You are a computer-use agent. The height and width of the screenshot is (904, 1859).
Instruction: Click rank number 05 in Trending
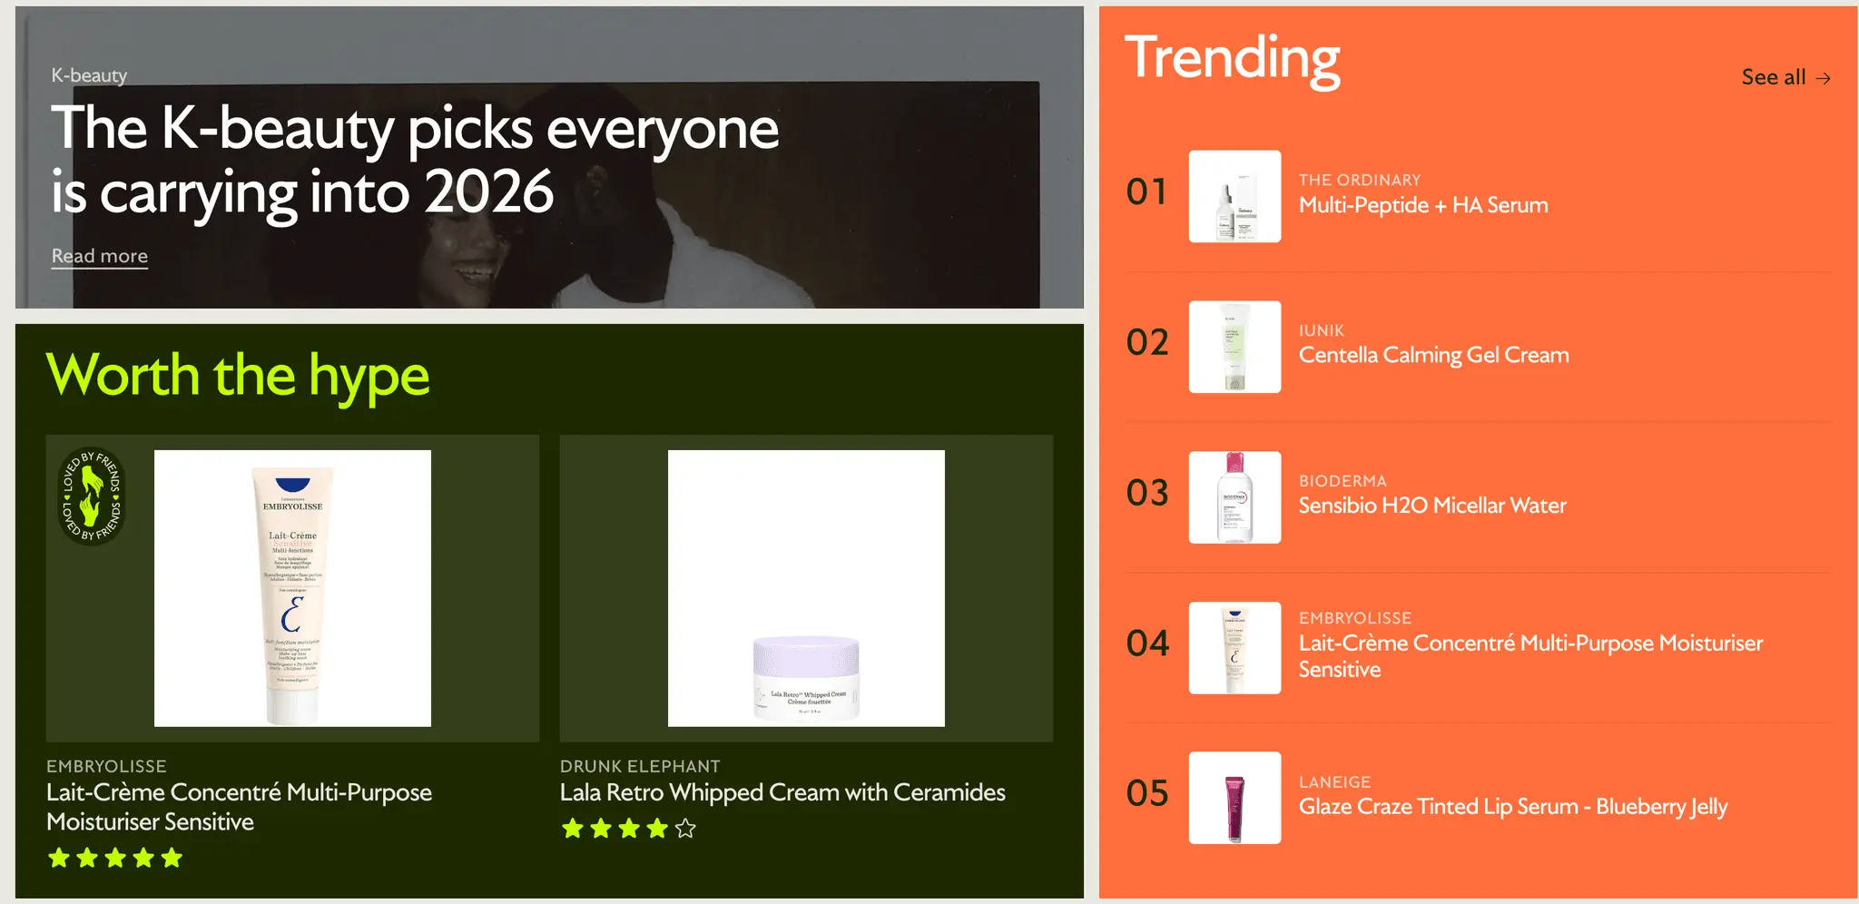point(1147,794)
